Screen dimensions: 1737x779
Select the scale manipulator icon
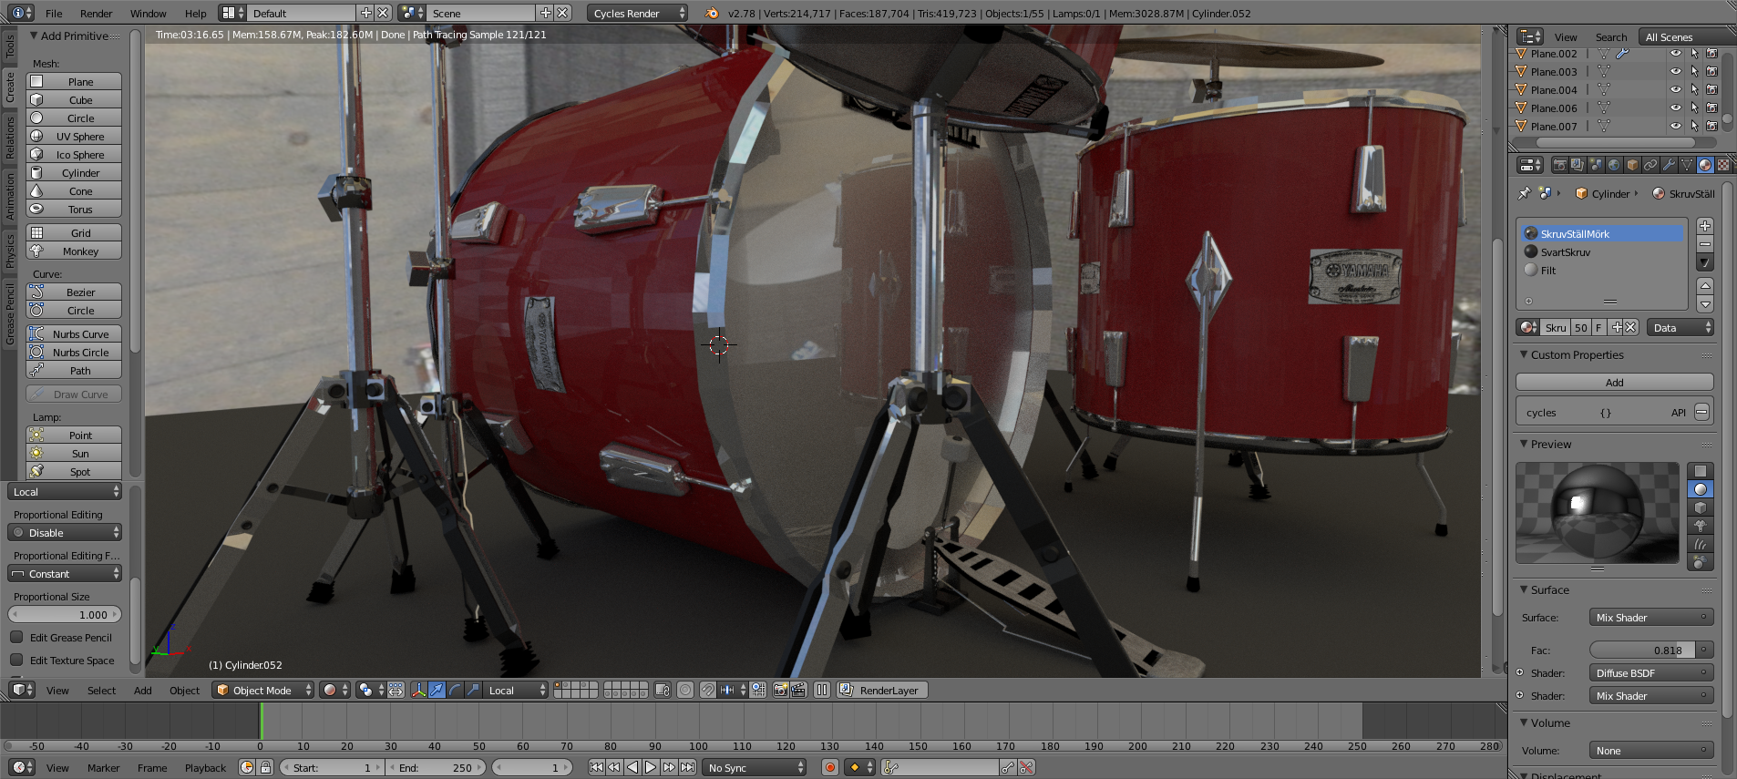[x=473, y=690]
